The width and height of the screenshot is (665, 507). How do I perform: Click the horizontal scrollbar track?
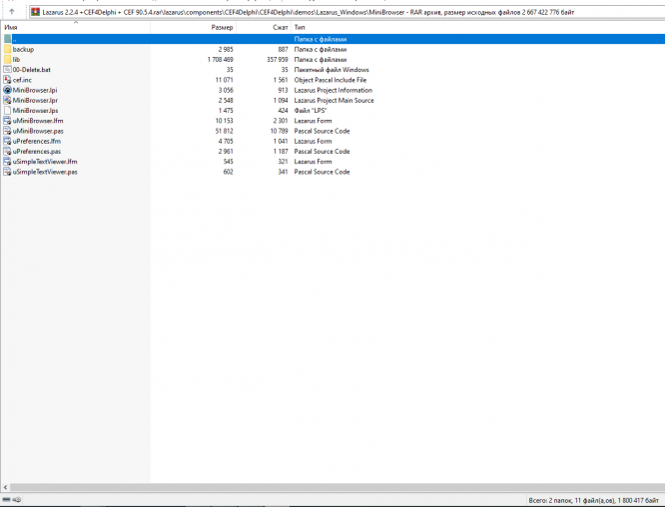337,487
